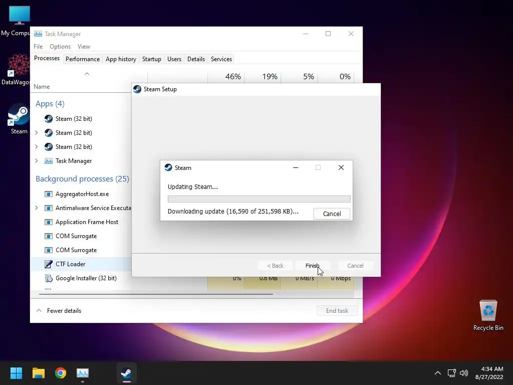Switch to the Performance tab
The width and height of the screenshot is (513, 385).
[x=83, y=59]
